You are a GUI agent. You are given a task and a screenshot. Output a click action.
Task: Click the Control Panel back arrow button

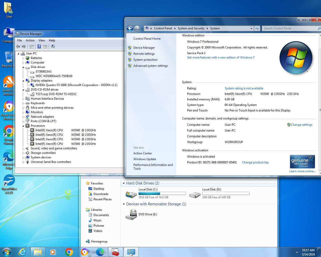click(x=130, y=28)
